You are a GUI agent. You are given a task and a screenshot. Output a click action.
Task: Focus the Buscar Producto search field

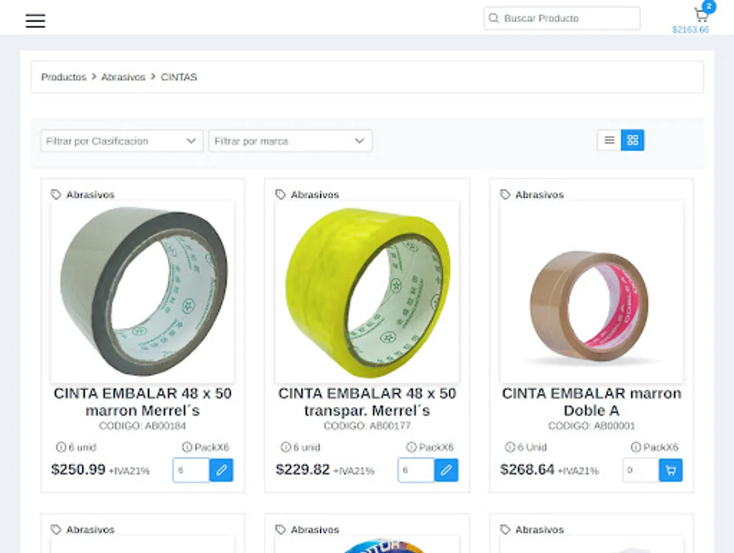[562, 18]
